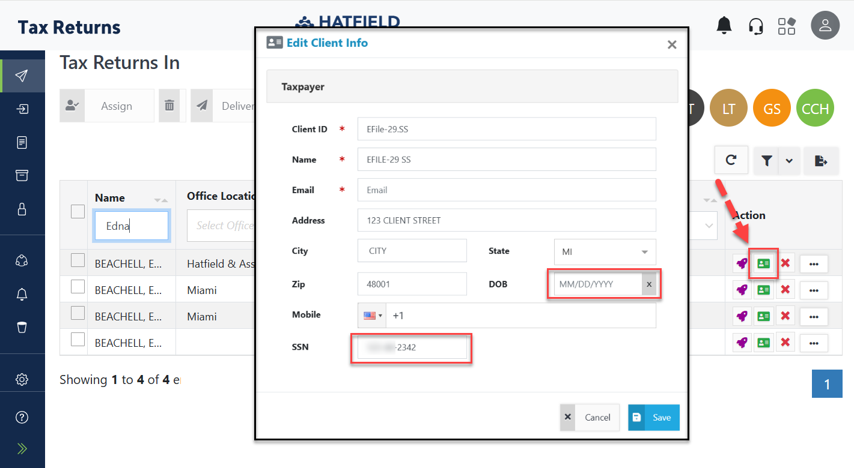854x468 pixels.
Task: Click the Save button
Action: pos(653,418)
